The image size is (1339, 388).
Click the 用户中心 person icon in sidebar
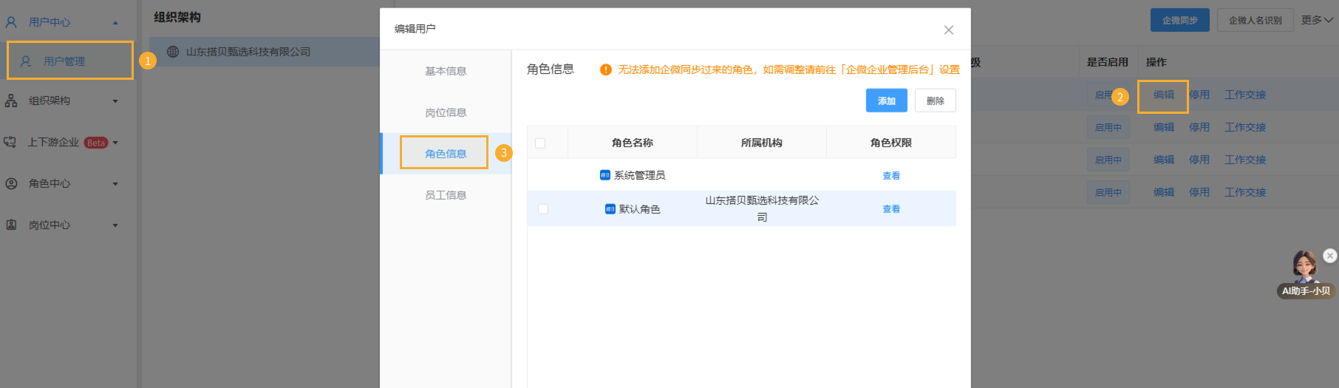pyautogui.click(x=11, y=22)
